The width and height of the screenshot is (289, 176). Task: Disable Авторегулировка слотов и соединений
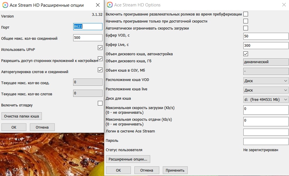click(x=100, y=70)
